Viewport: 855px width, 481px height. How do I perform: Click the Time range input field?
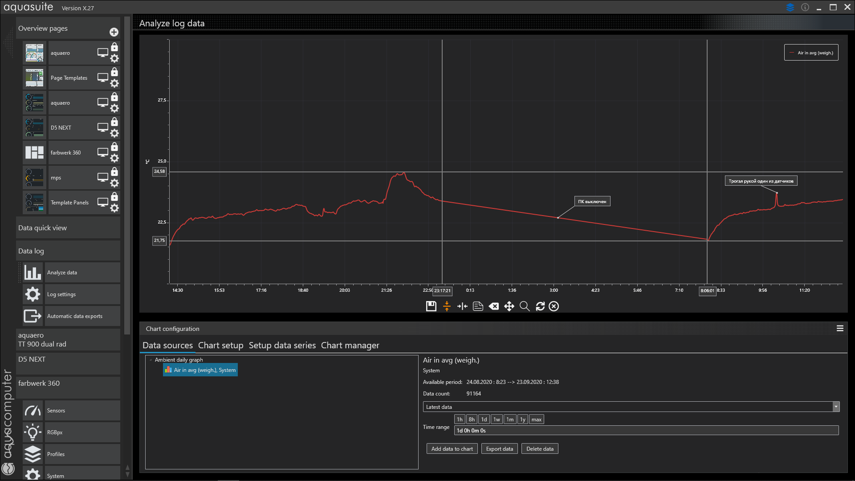tap(646, 431)
